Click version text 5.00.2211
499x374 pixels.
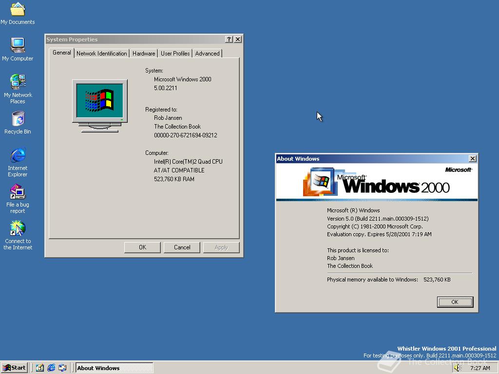point(166,88)
